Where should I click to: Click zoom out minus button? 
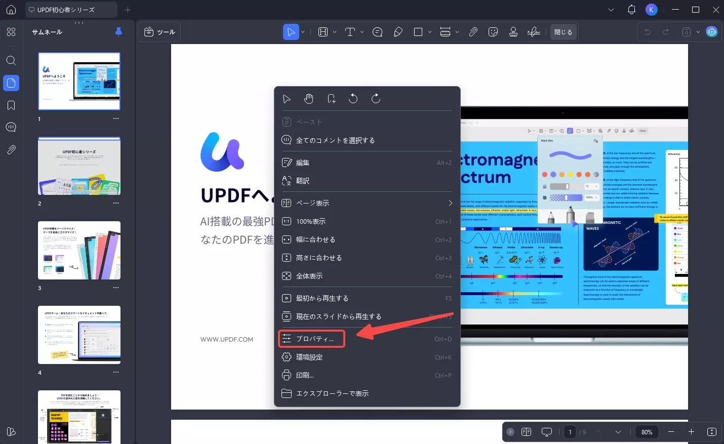pos(671,432)
